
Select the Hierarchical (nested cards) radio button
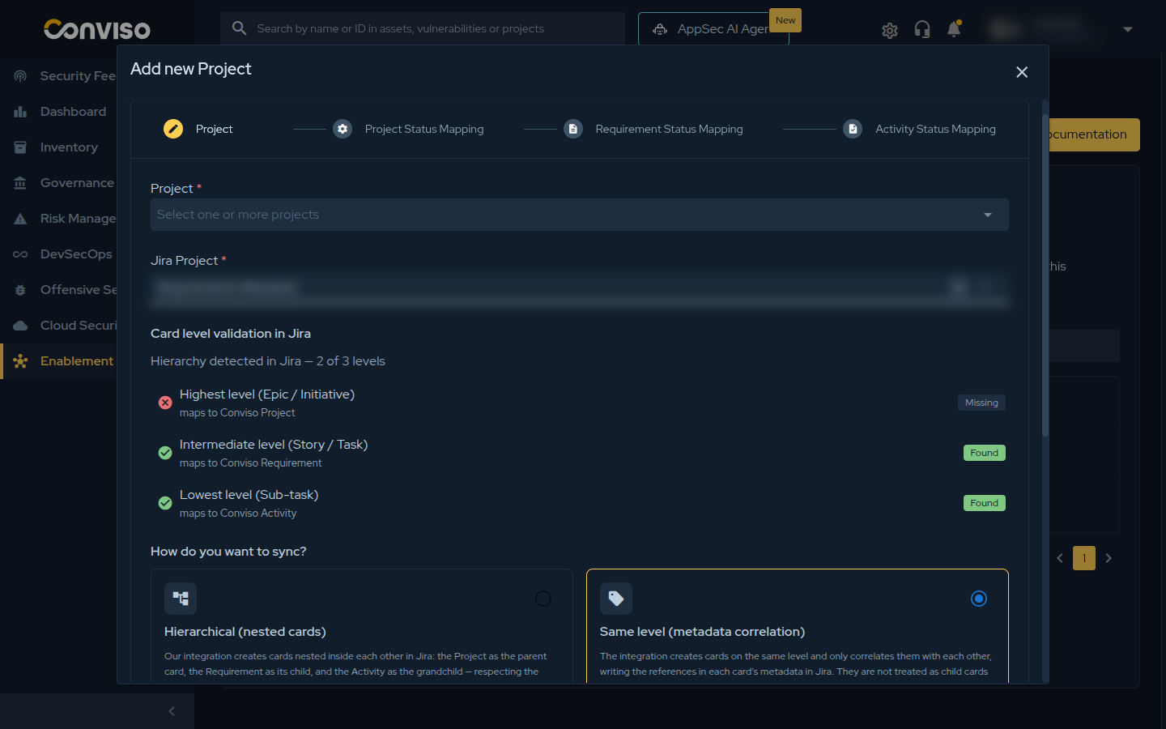543,599
